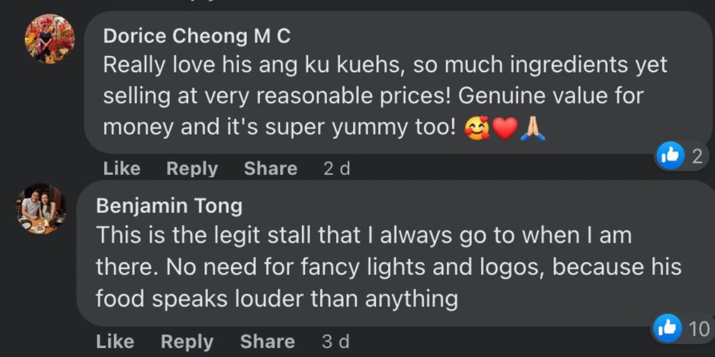Click the folded hands emoji
Image resolution: width=715 pixels, height=357 pixels.
[533, 129]
